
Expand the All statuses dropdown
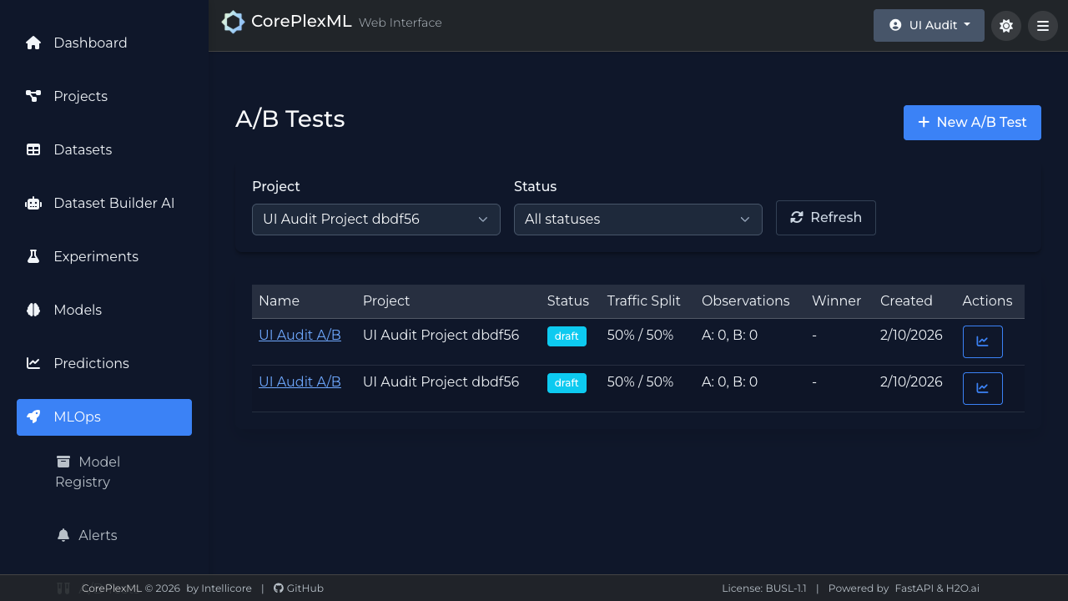click(x=637, y=220)
